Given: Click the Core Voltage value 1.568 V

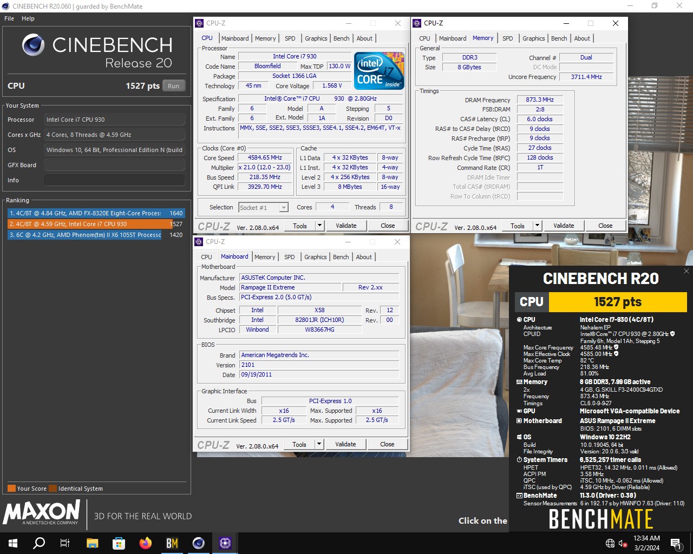Looking at the screenshot, I should pos(332,85).
